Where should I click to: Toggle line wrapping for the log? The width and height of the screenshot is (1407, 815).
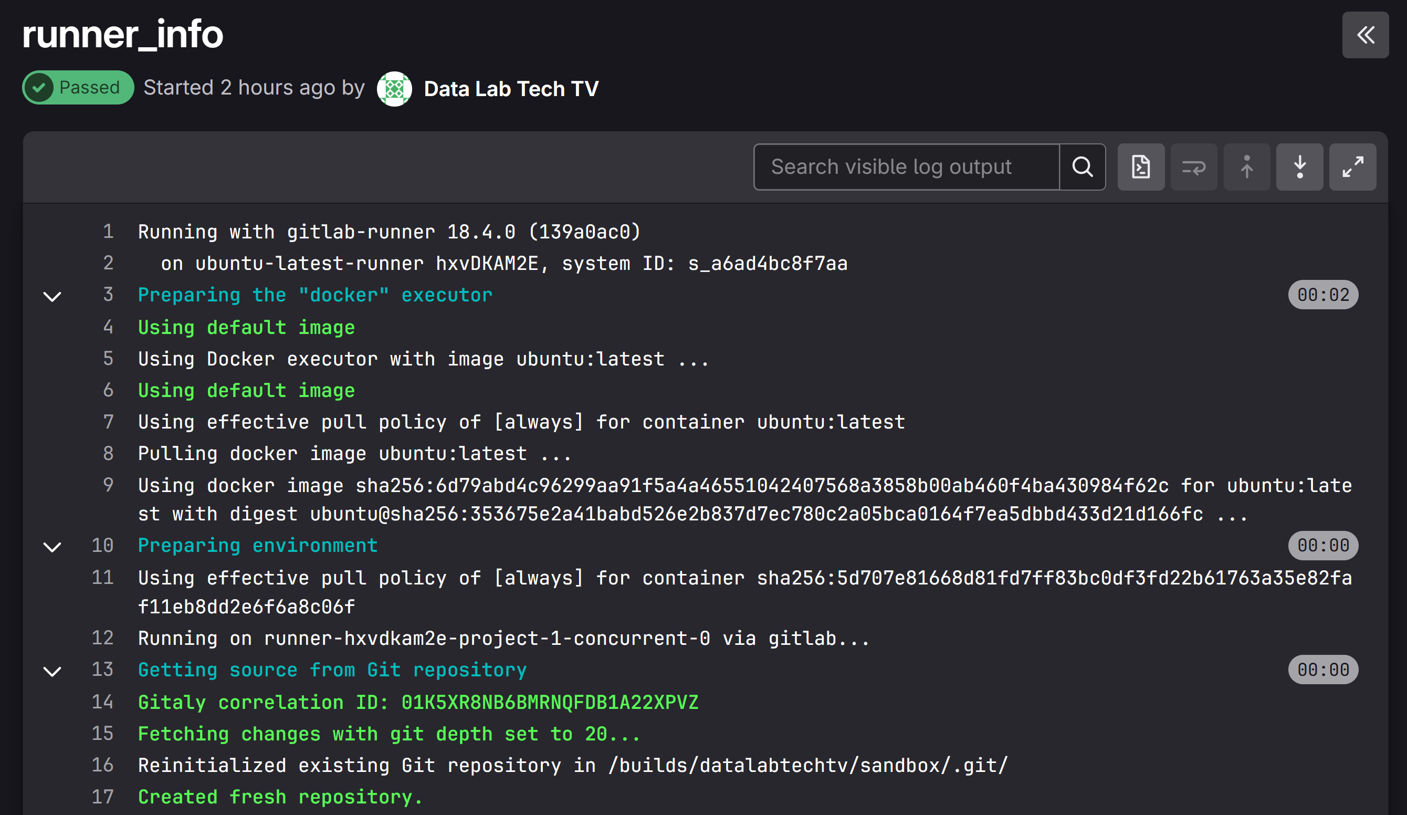click(x=1194, y=167)
